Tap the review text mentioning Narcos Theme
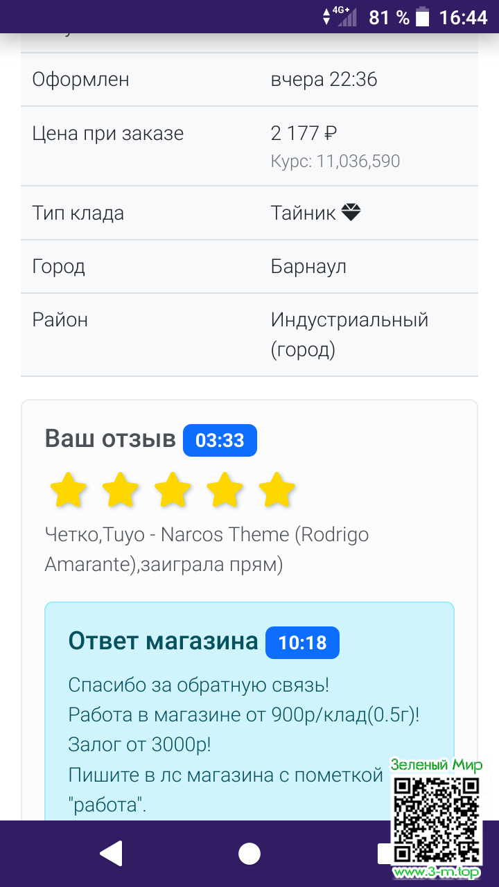 (207, 550)
